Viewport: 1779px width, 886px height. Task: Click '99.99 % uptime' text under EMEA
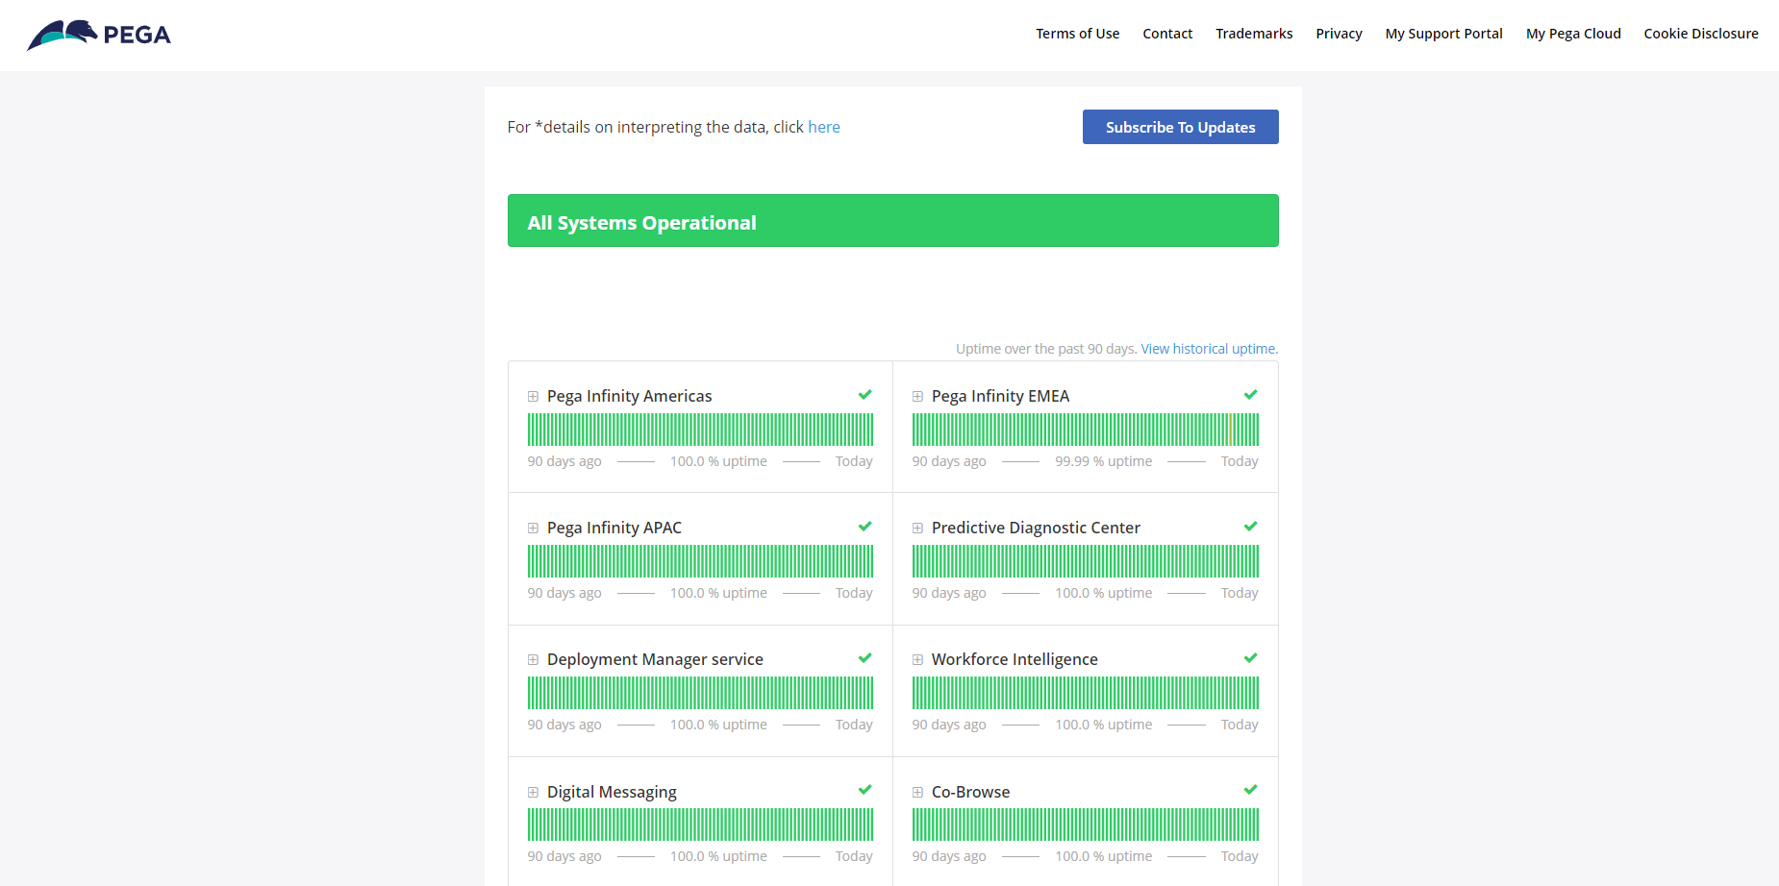[x=1103, y=461]
